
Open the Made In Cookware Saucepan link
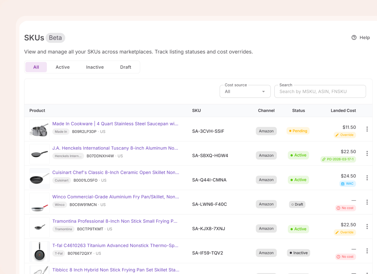pyautogui.click(x=115, y=124)
